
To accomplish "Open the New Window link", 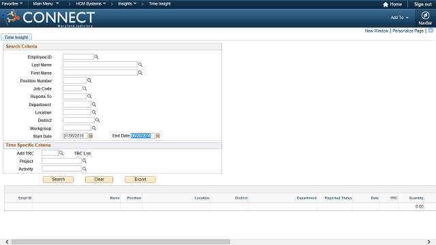I will pos(377,31).
